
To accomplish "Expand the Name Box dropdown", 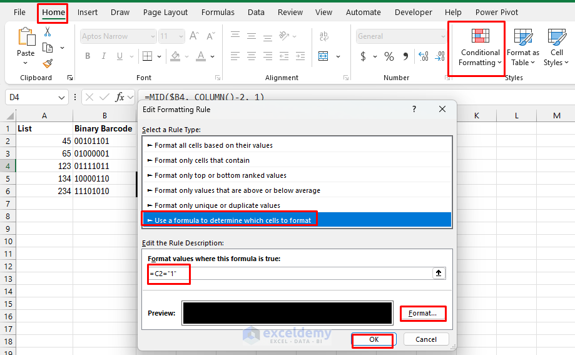I will click(61, 98).
